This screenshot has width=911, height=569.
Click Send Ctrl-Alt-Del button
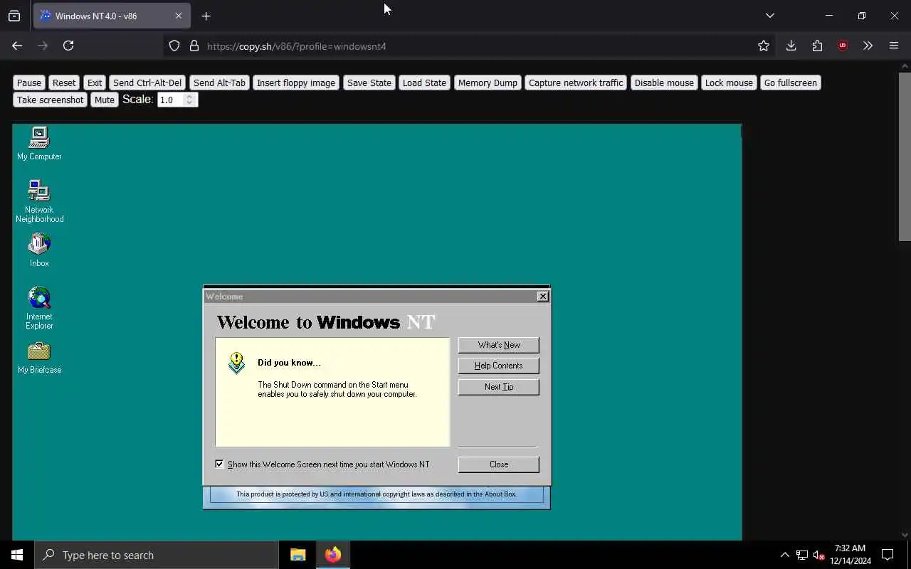point(147,83)
